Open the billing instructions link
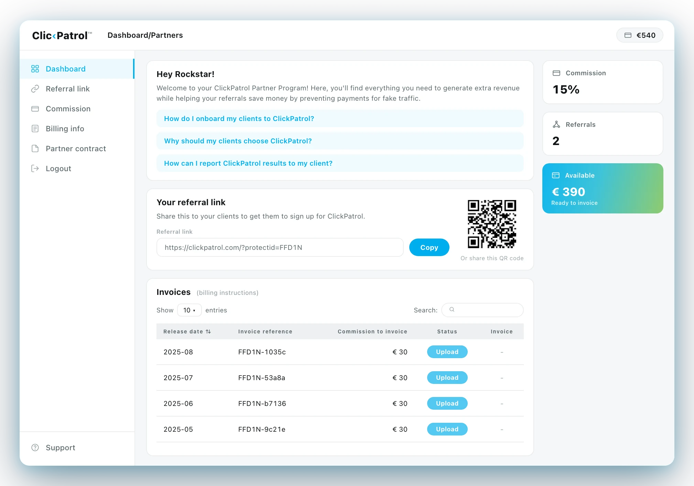694x486 pixels. click(227, 292)
